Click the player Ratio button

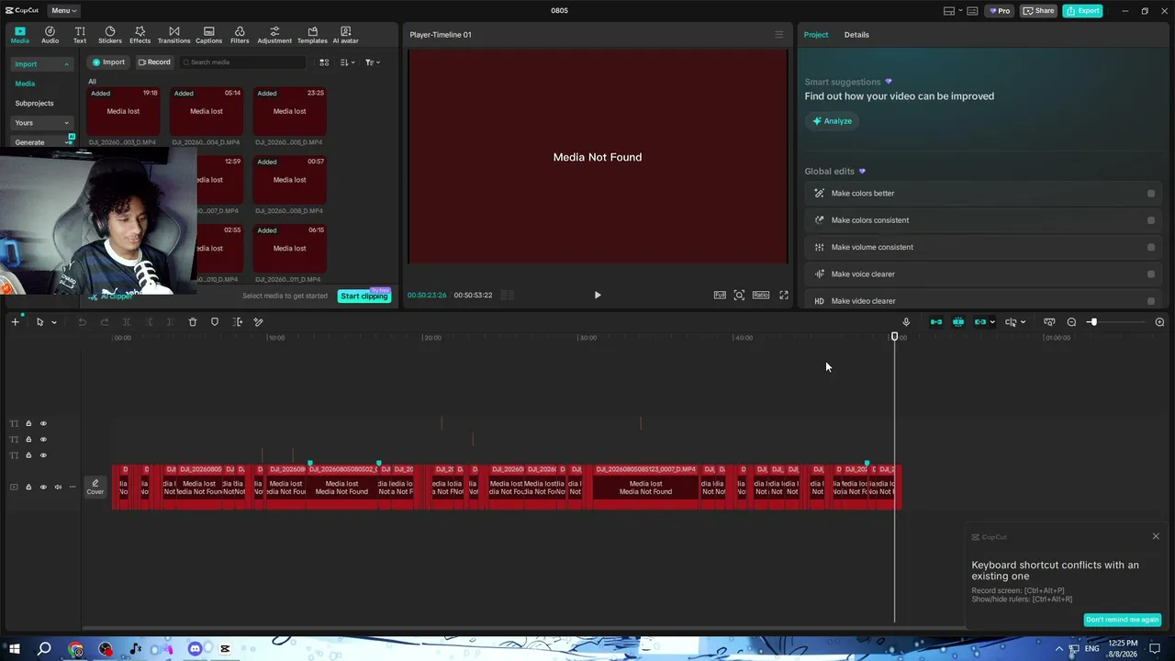(761, 295)
